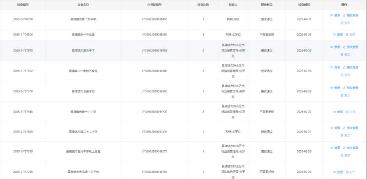This screenshot has height=179, width=367.
Task: Click the 检查次数 column header
Action: [203, 5]
